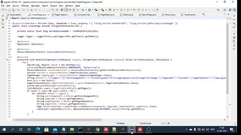Open the New wizard dropdown arrow
Viewport: 241px width, 135px height.
[6, 10]
